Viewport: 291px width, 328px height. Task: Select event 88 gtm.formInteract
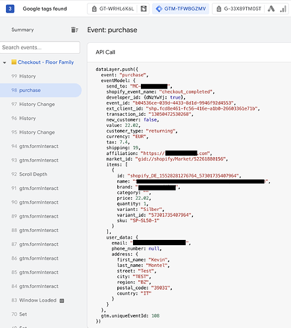(41, 230)
